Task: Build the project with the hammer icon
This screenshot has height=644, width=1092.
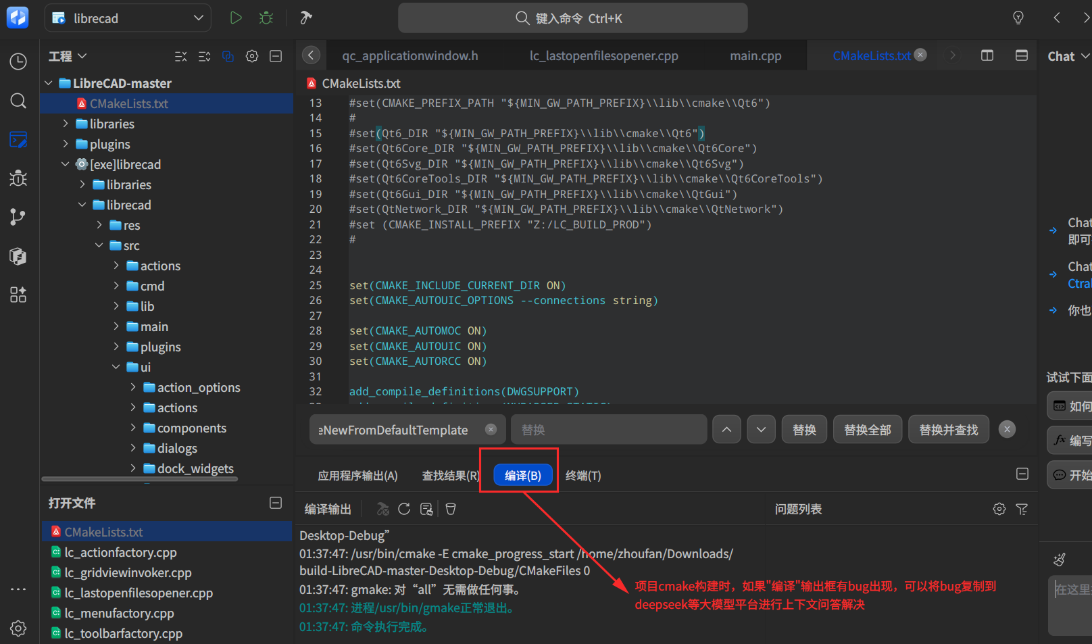Action: tap(306, 18)
